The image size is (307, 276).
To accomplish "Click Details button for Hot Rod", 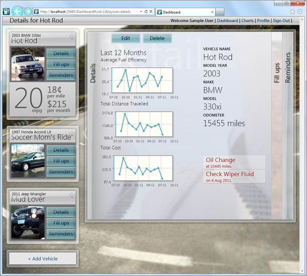I will pos(61,53).
